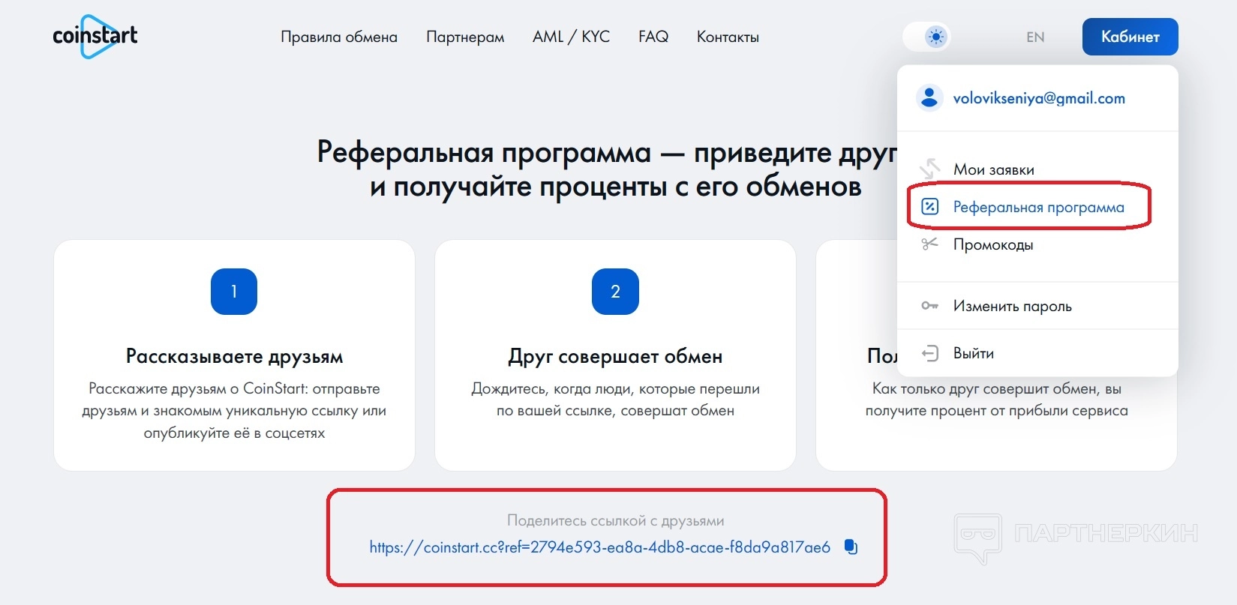Navigate to Контакты

[728, 37]
